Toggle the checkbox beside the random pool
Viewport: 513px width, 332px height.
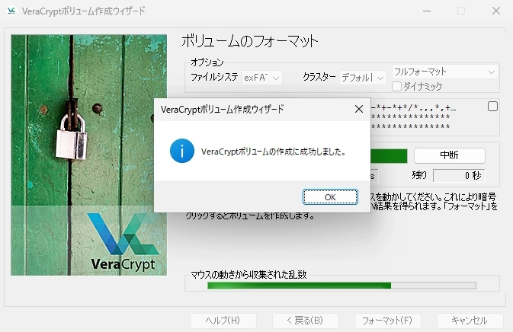(492, 107)
